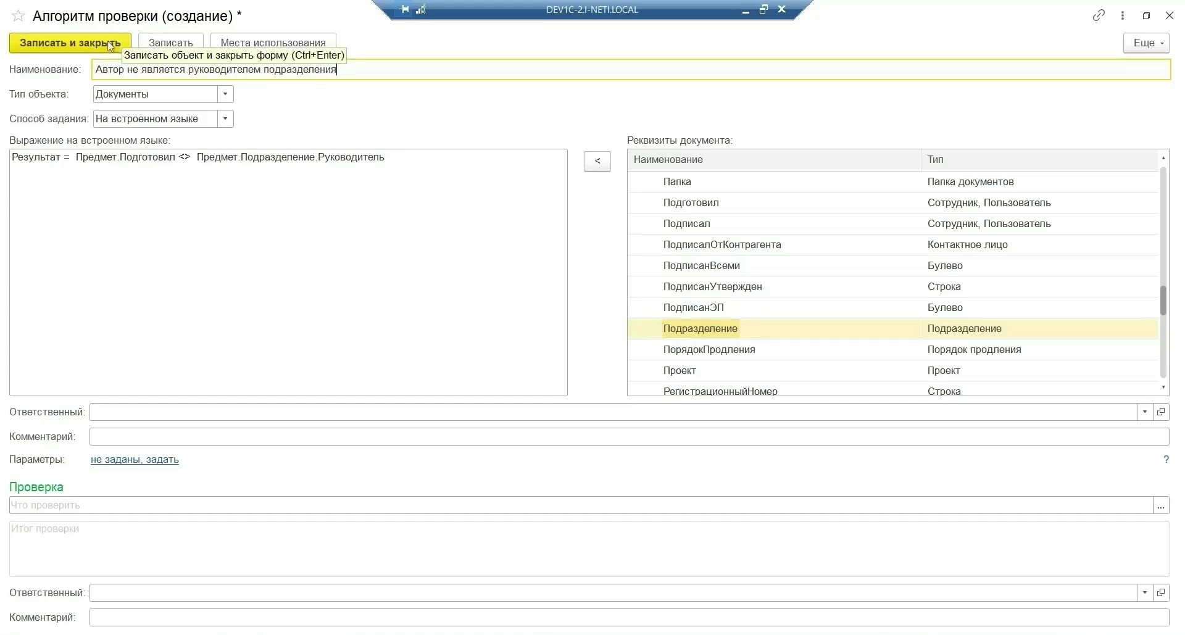Open the Еще menu
Viewport: 1185px width, 635px height.
1146,43
